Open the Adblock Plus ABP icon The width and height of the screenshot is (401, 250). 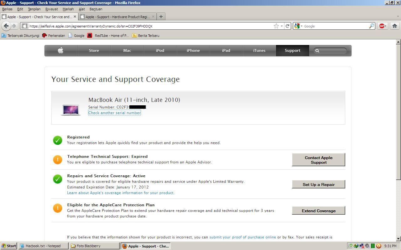click(382, 26)
